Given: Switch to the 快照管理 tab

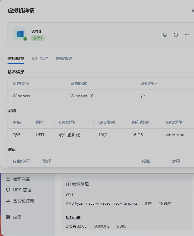Looking at the screenshot, I should (64, 58).
